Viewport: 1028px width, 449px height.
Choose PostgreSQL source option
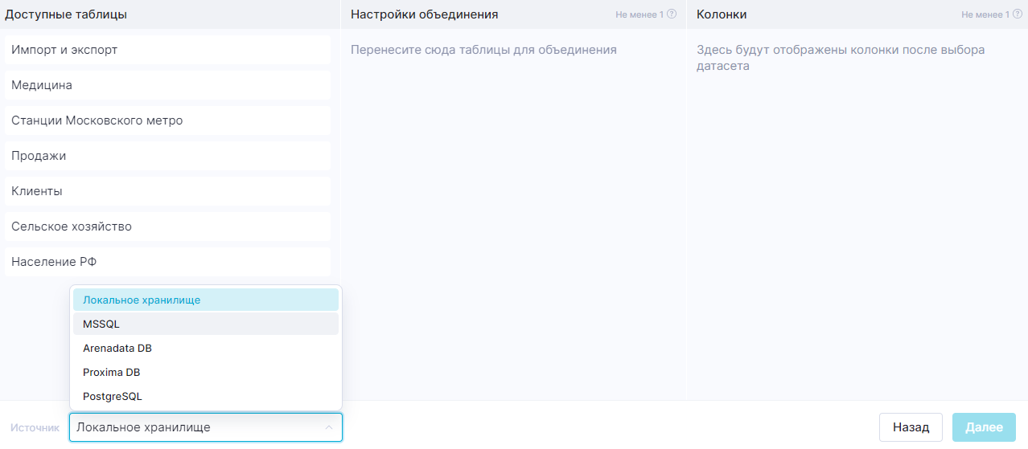point(205,397)
